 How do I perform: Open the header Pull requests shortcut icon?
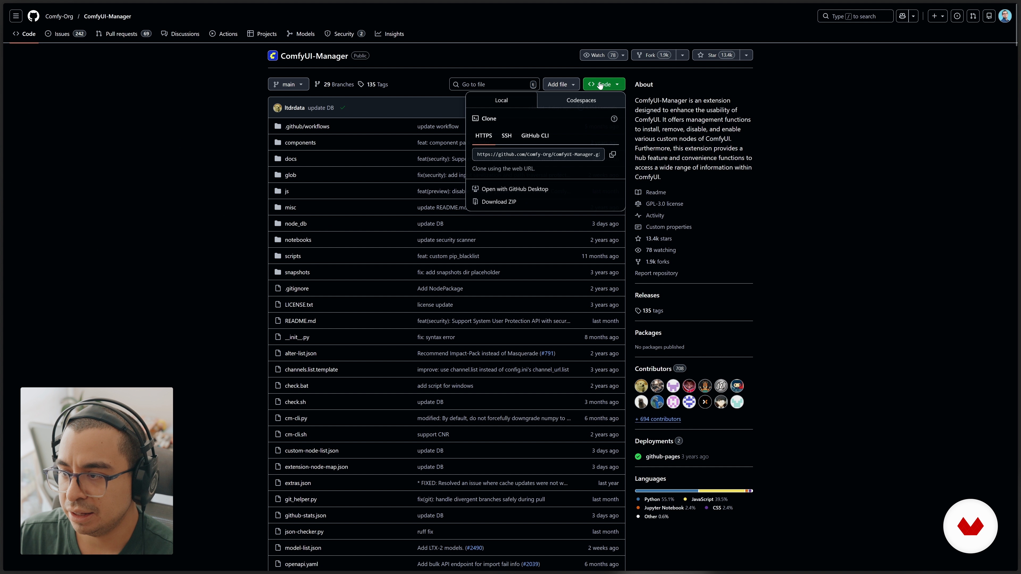(973, 16)
